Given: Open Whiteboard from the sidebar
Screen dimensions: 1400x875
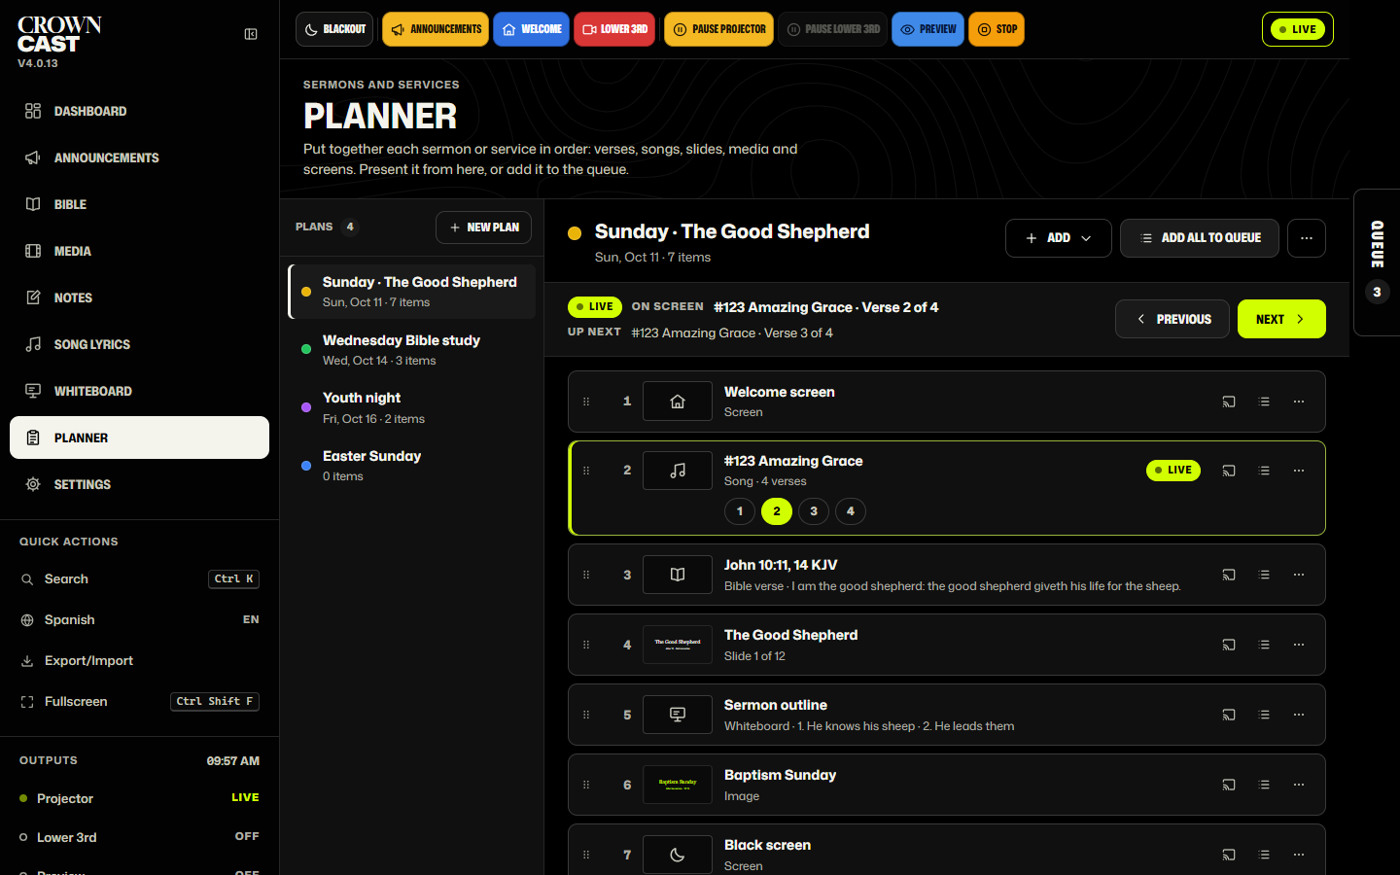Looking at the screenshot, I should click(139, 391).
